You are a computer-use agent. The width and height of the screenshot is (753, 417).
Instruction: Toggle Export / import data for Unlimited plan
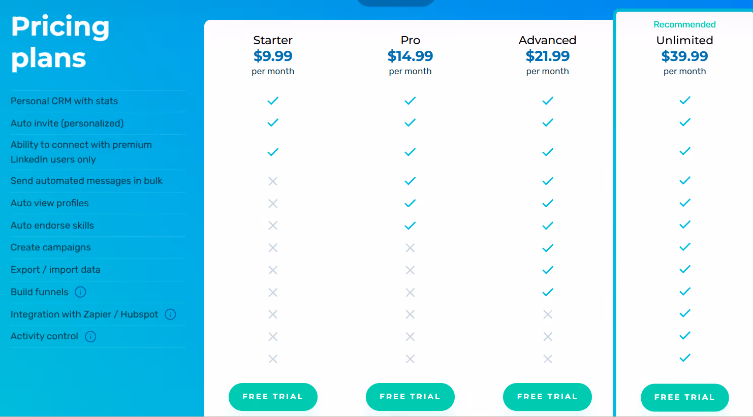pos(684,269)
